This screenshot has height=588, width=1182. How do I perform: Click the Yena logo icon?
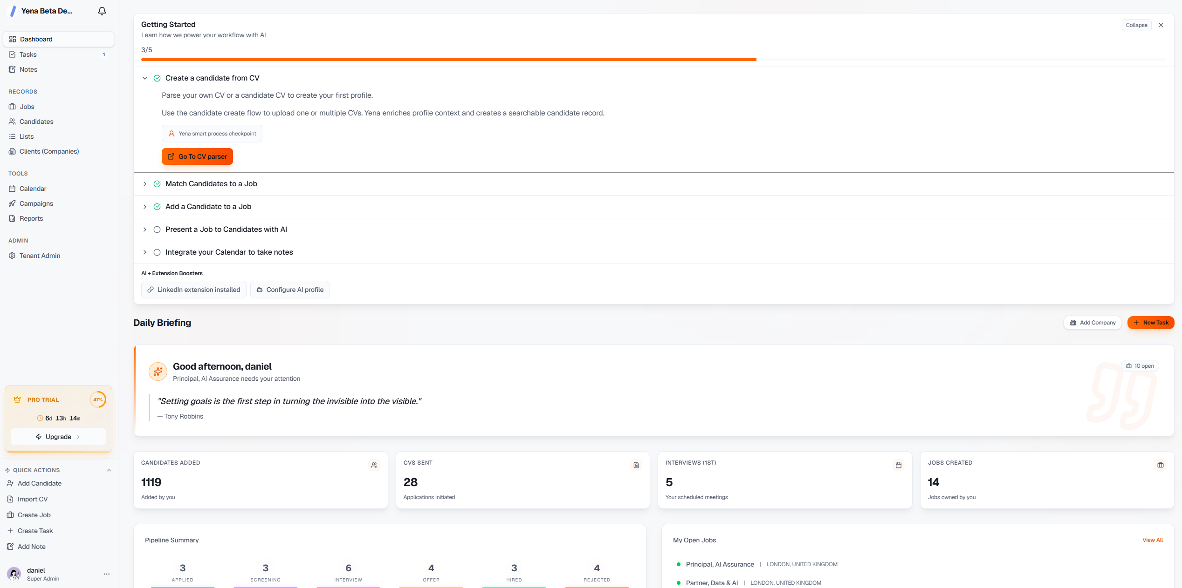[13, 11]
